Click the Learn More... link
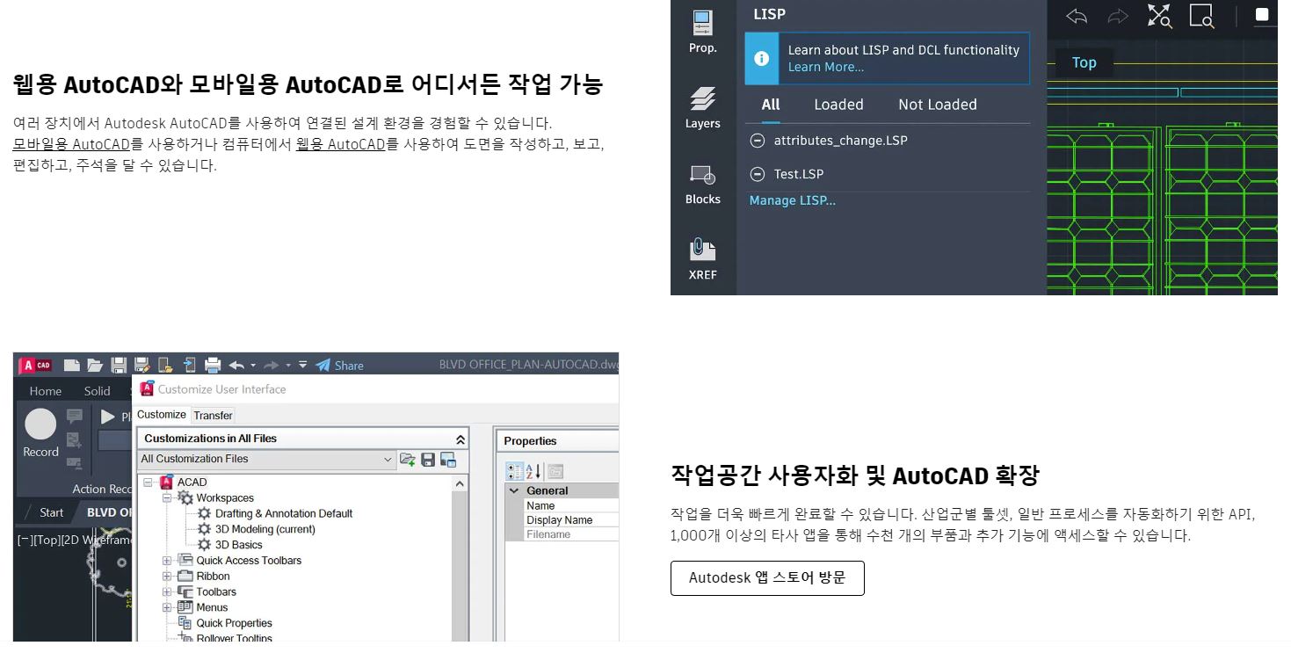This screenshot has height=653, width=1291. click(x=826, y=67)
